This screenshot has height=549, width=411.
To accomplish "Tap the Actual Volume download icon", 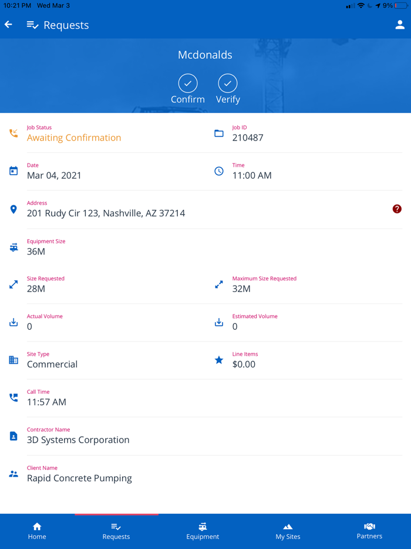I will 14,322.
